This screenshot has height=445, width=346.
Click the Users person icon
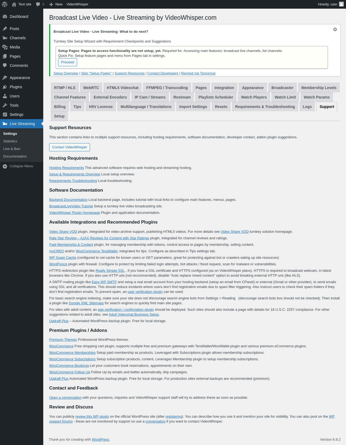pyautogui.click(x=5, y=96)
